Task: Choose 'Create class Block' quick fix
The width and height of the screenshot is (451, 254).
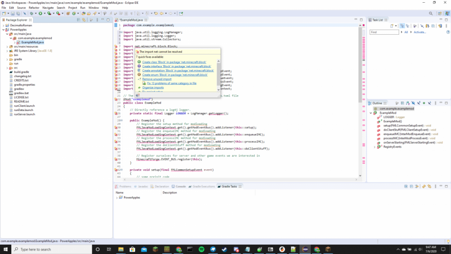Action: pos(174,62)
